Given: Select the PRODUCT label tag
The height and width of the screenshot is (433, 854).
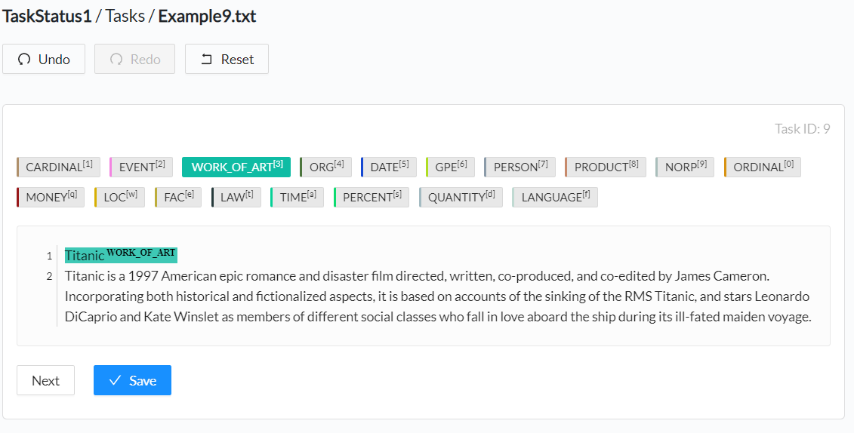Looking at the screenshot, I should (x=605, y=167).
